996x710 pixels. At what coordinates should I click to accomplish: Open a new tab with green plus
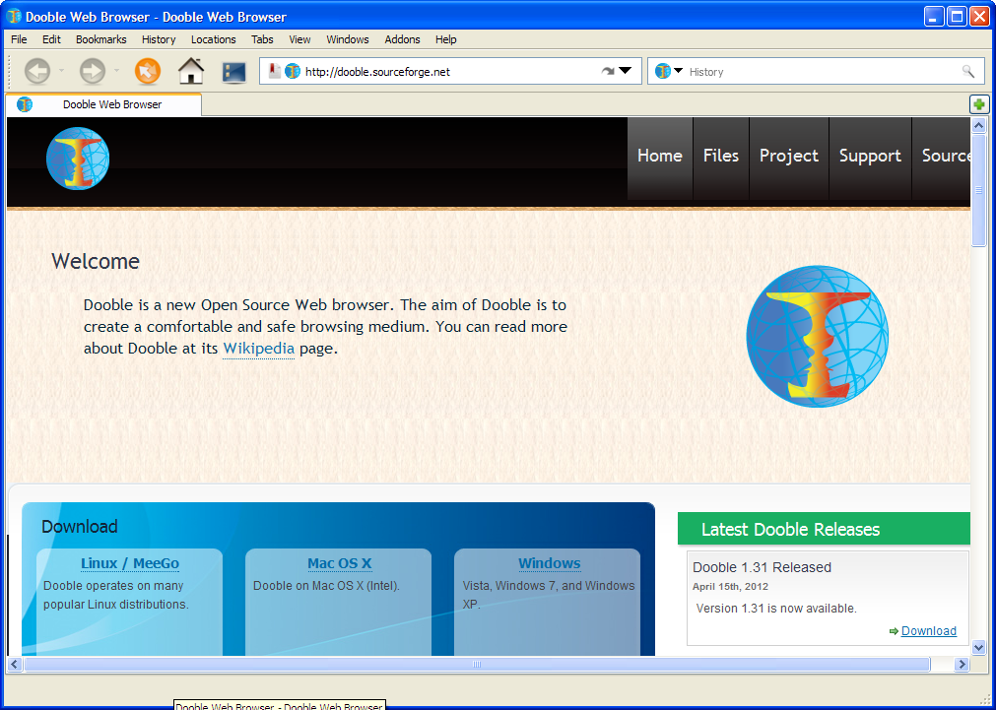click(x=978, y=104)
